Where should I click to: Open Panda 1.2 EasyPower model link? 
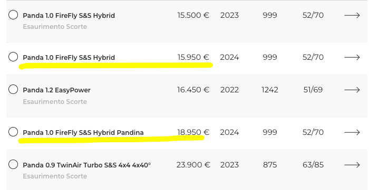[56, 90]
